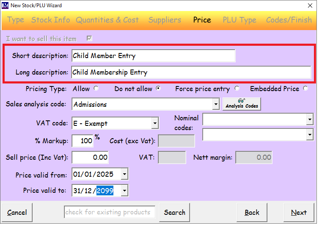This screenshot has width=319, height=225.
Task: Click the 01/01/2025 date value
Action: click(x=93, y=174)
